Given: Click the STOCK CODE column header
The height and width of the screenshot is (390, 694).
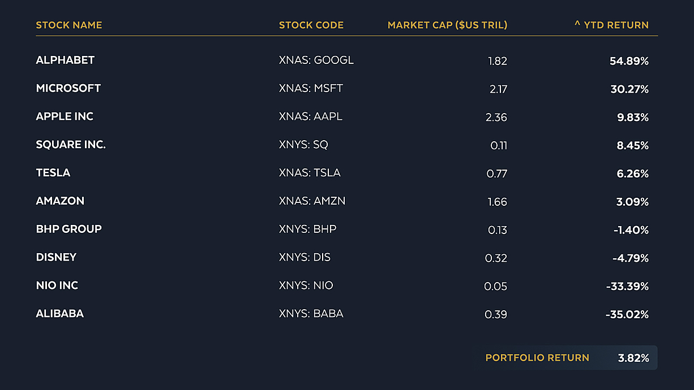Looking at the screenshot, I should pos(311,25).
